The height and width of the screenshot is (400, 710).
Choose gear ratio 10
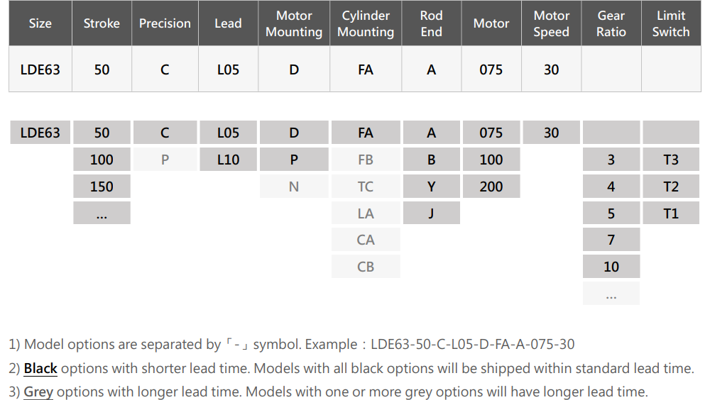[x=611, y=267]
